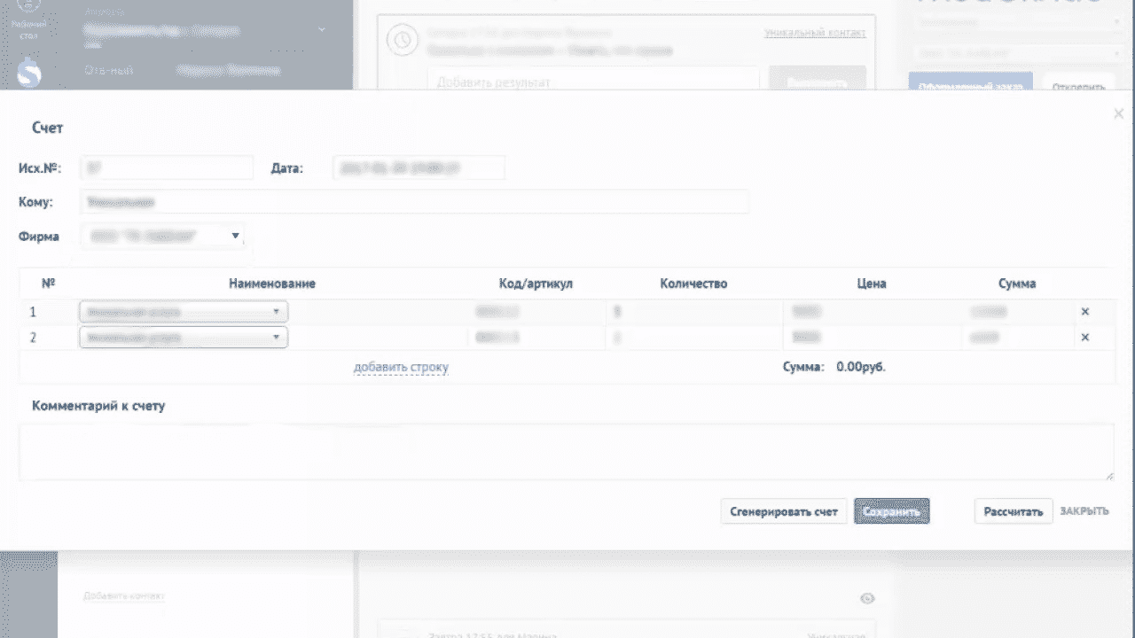1135x638 pixels.
Task: Click the Добавить контакт link in the background
Action: click(124, 596)
